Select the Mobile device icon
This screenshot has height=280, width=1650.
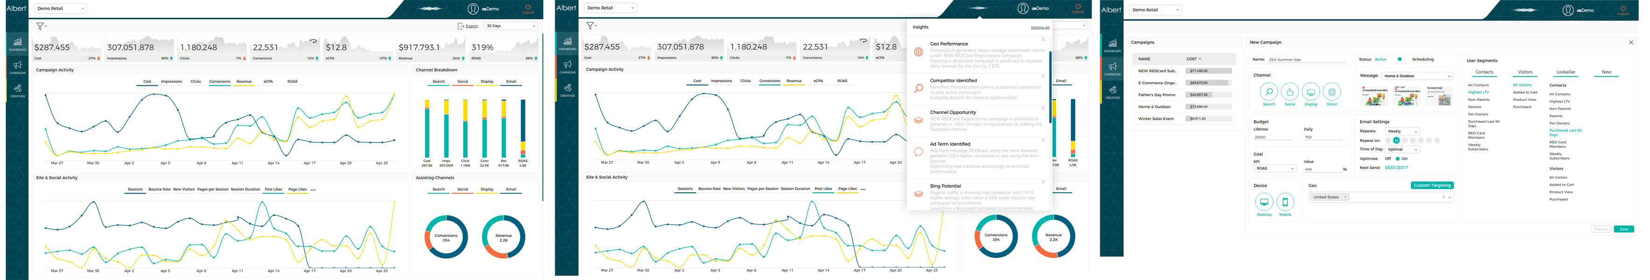[x=1285, y=202]
